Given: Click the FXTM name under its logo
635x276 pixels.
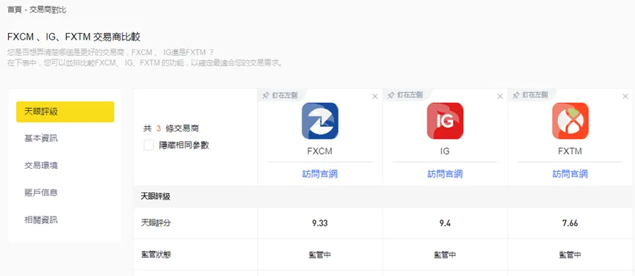Looking at the screenshot, I should (570, 151).
